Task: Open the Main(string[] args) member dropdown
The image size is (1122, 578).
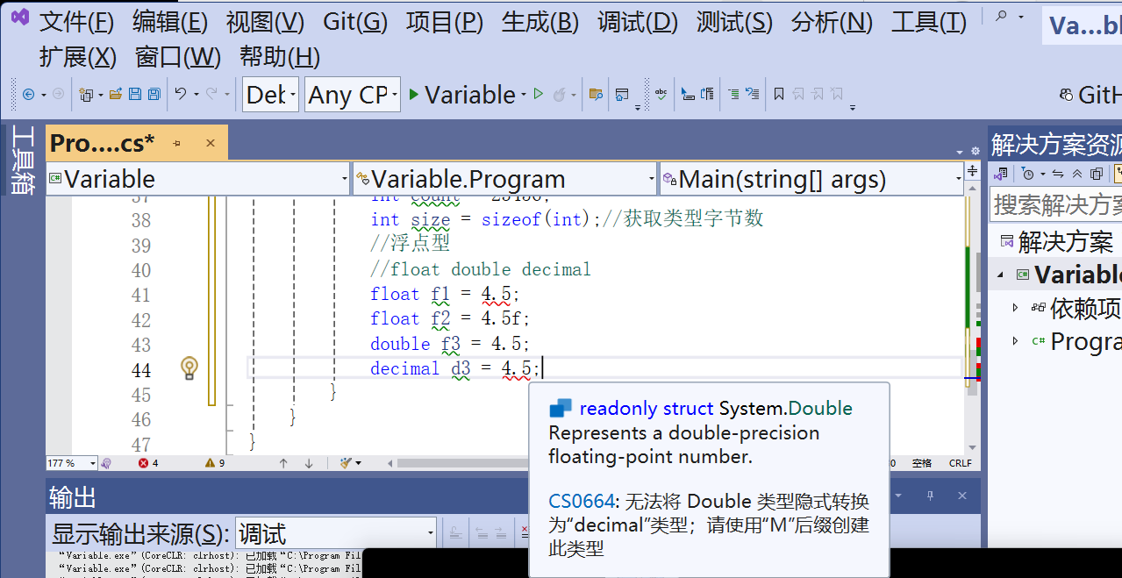Action: coord(812,179)
